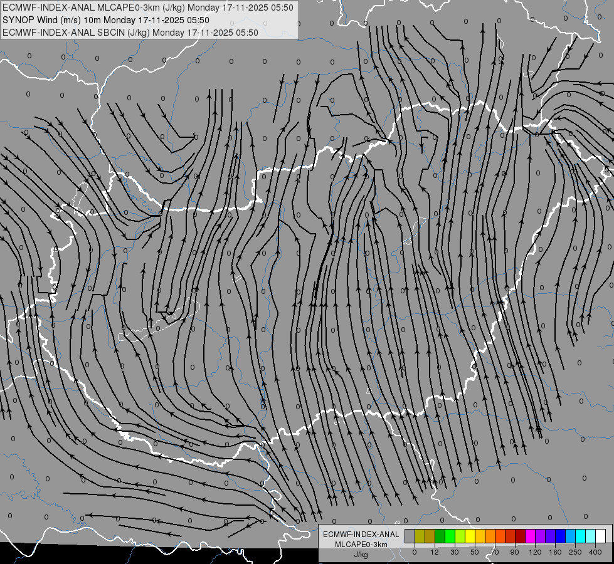Click the J/kg unit label in the legend

click(x=361, y=555)
